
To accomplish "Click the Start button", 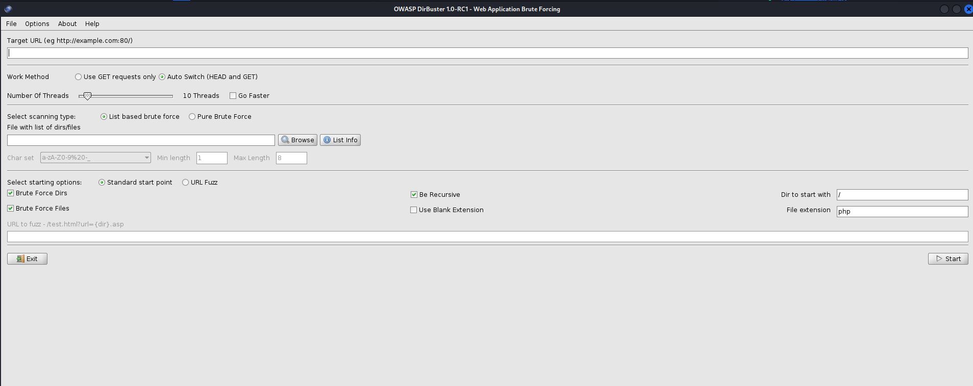I will pos(948,259).
